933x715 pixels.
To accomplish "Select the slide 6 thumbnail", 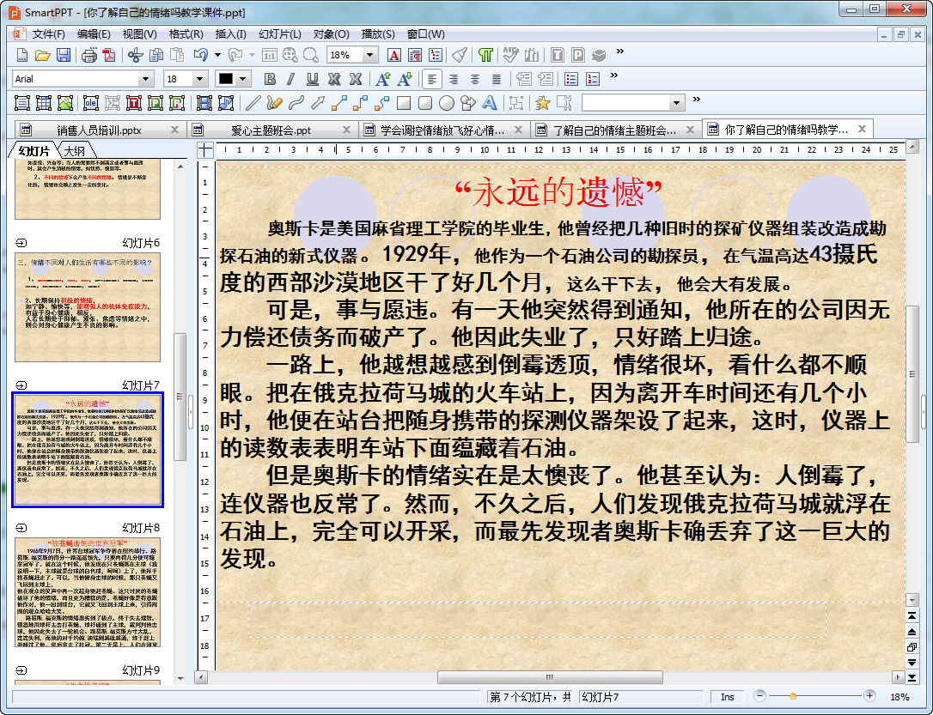I will 88,306.
